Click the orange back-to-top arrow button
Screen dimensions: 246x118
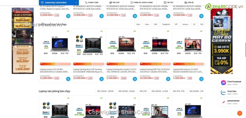[x=240, y=113]
